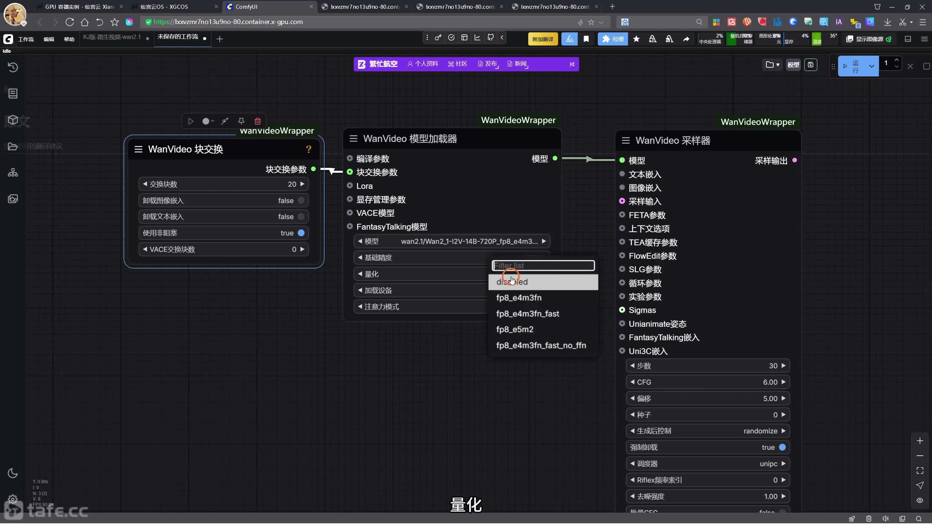Image resolution: width=932 pixels, height=524 pixels.
Task: Toggle dark theme moon icon
Action: tap(13, 473)
